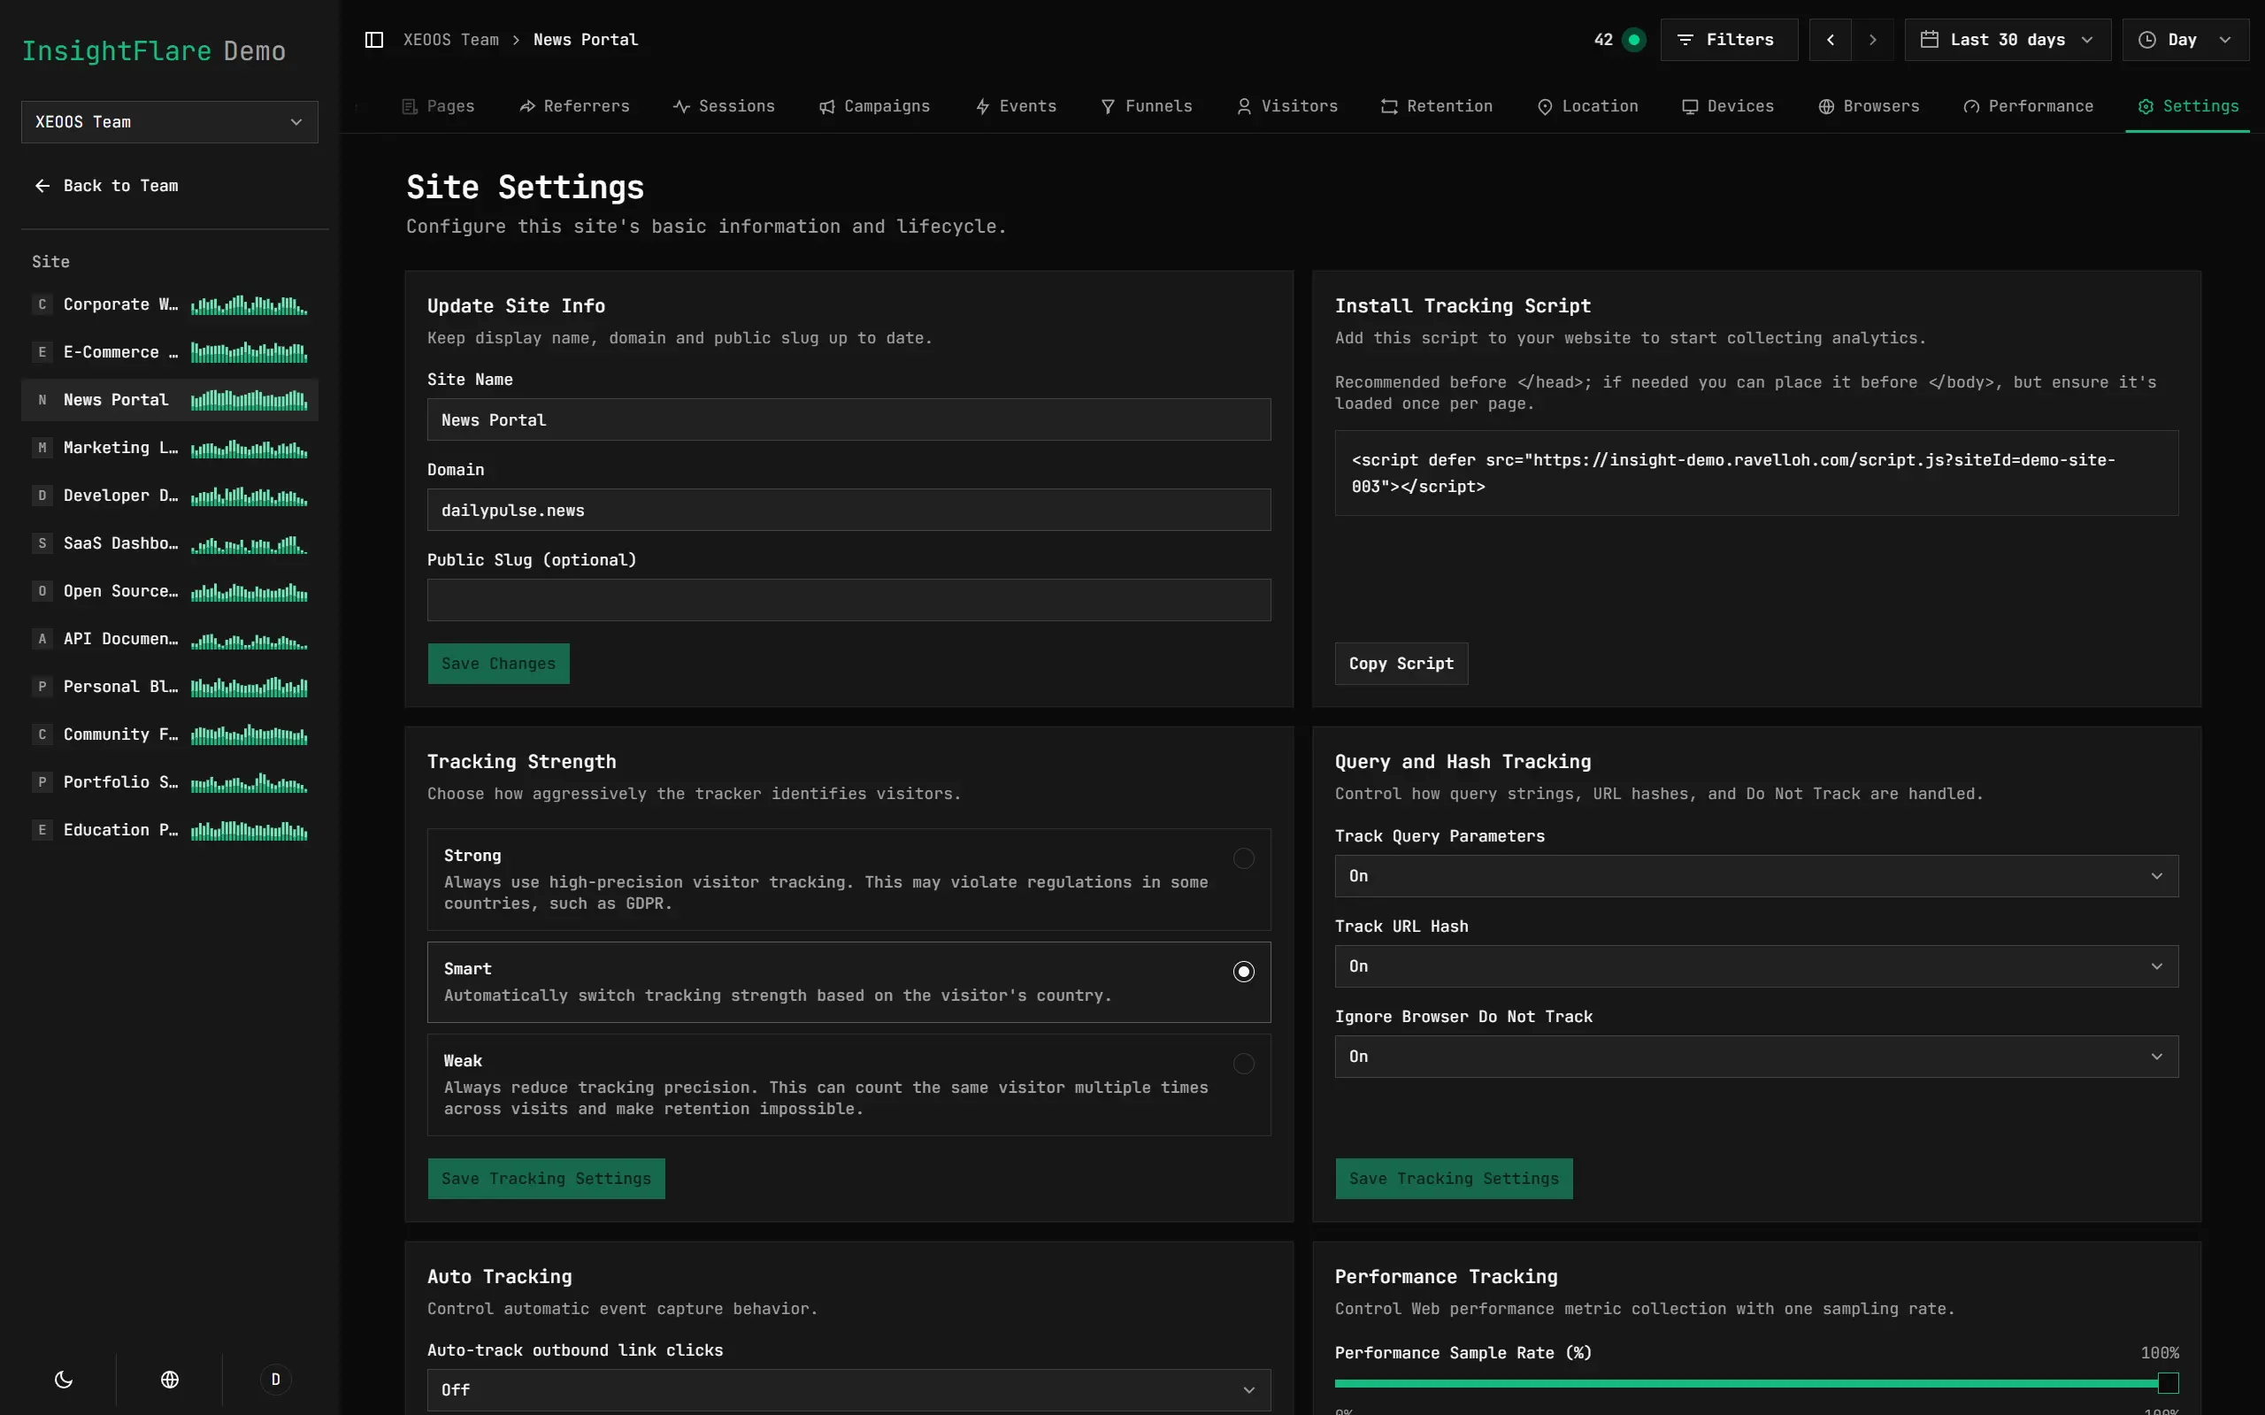Open the XEOOS Team selector dropdown
Viewport: 2265px width, 1415px height.
pos(169,121)
